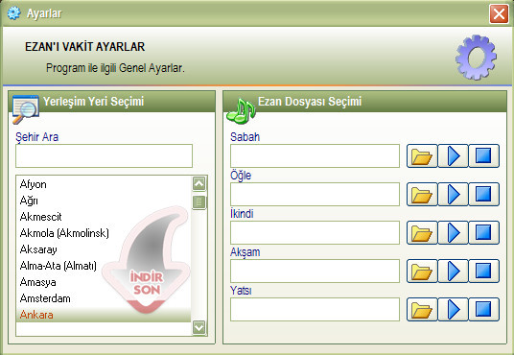Screen dimensions: 514x355
Task: Stop the İkindi ezan playback
Action: 484,232
